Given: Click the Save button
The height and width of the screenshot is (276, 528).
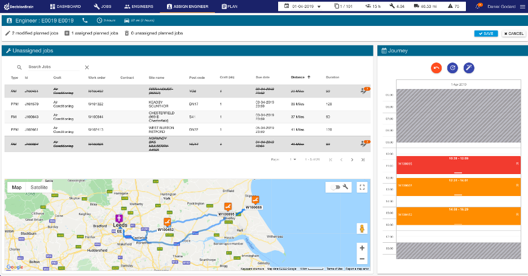Looking at the screenshot, I should click(486, 34).
